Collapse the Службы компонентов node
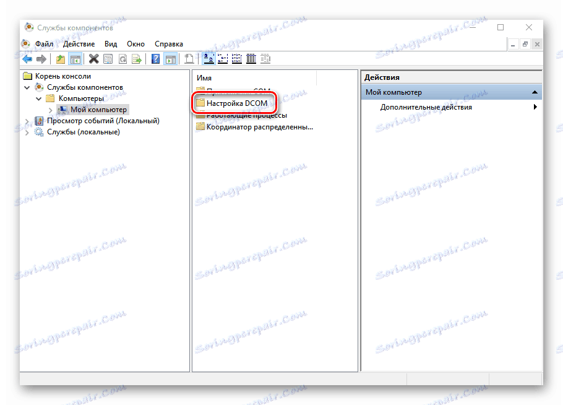The image size is (563, 405). coord(27,87)
